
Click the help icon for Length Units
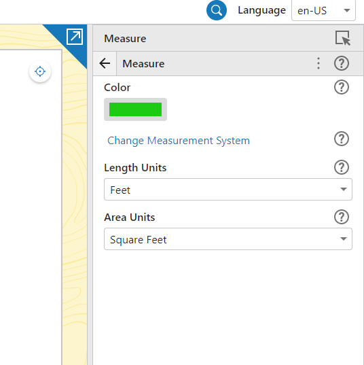click(x=341, y=167)
